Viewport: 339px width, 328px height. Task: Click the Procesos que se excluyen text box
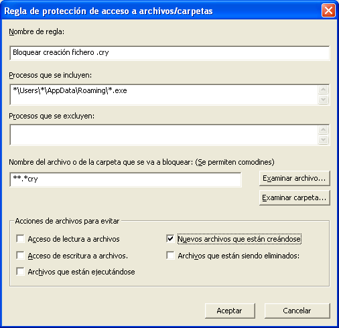coord(163,135)
